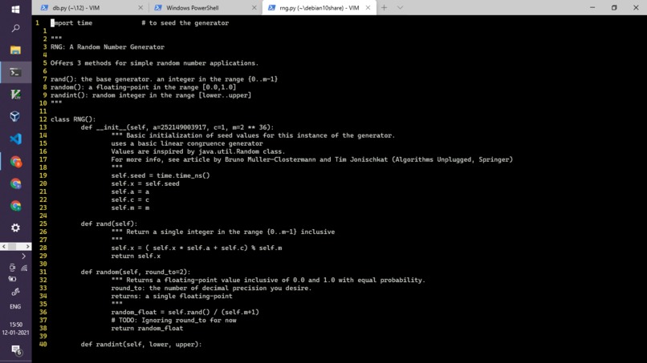Click 'return random_float' line
Image resolution: width=647 pixels, height=363 pixels.
point(147,329)
